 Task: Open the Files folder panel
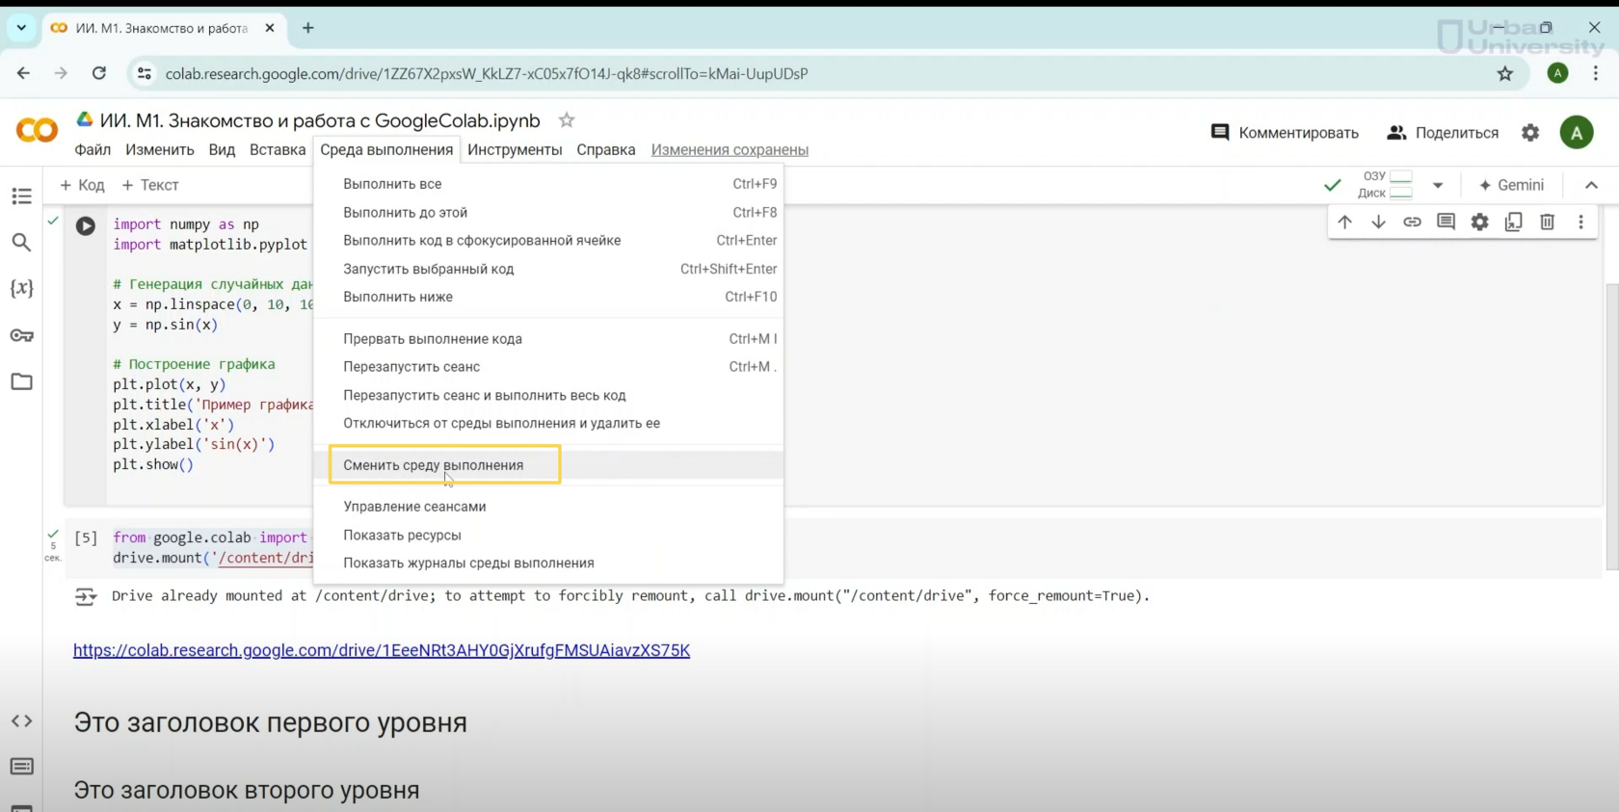pyautogui.click(x=21, y=381)
